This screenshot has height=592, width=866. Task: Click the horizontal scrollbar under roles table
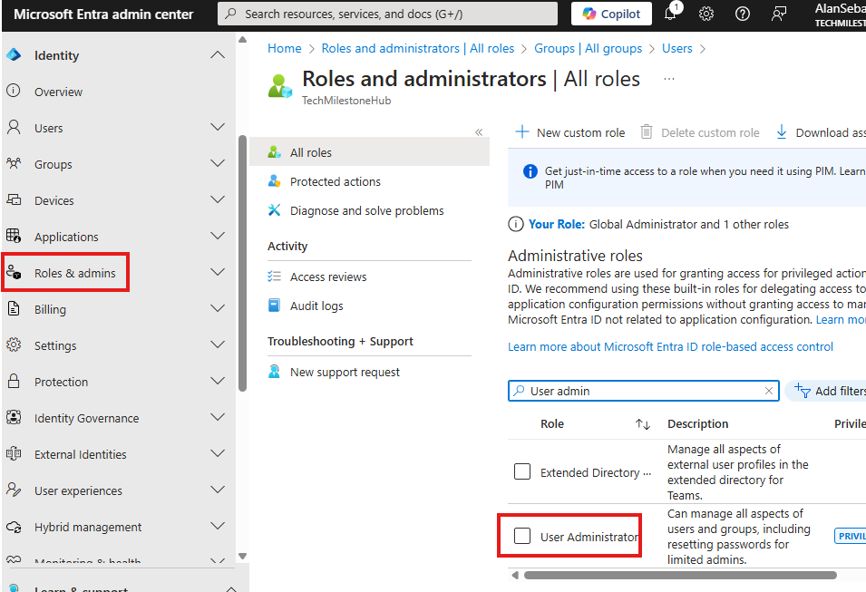680,576
